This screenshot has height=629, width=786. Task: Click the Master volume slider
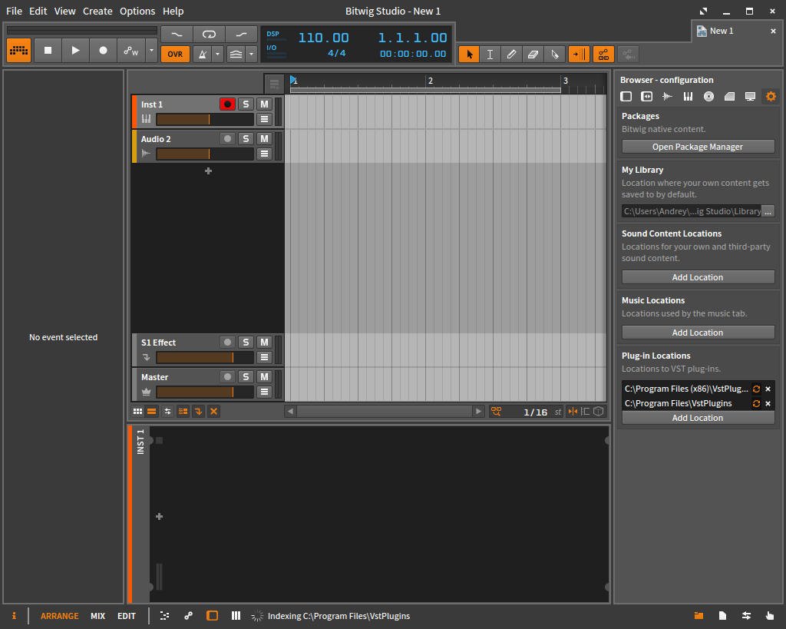pos(204,392)
